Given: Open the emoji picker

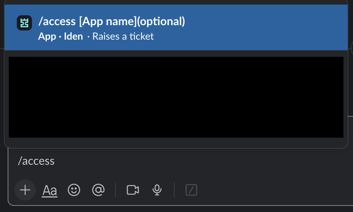Looking at the screenshot, I should click(74, 190).
